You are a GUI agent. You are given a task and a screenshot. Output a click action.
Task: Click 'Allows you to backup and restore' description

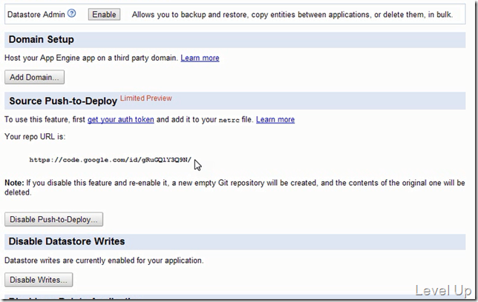point(292,15)
